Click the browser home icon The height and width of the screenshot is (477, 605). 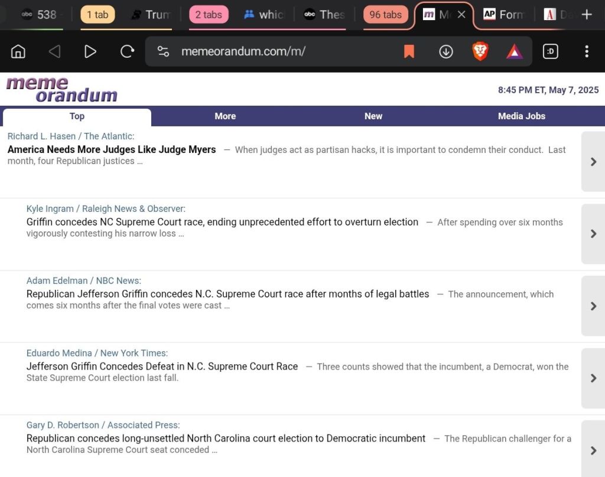pos(18,51)
